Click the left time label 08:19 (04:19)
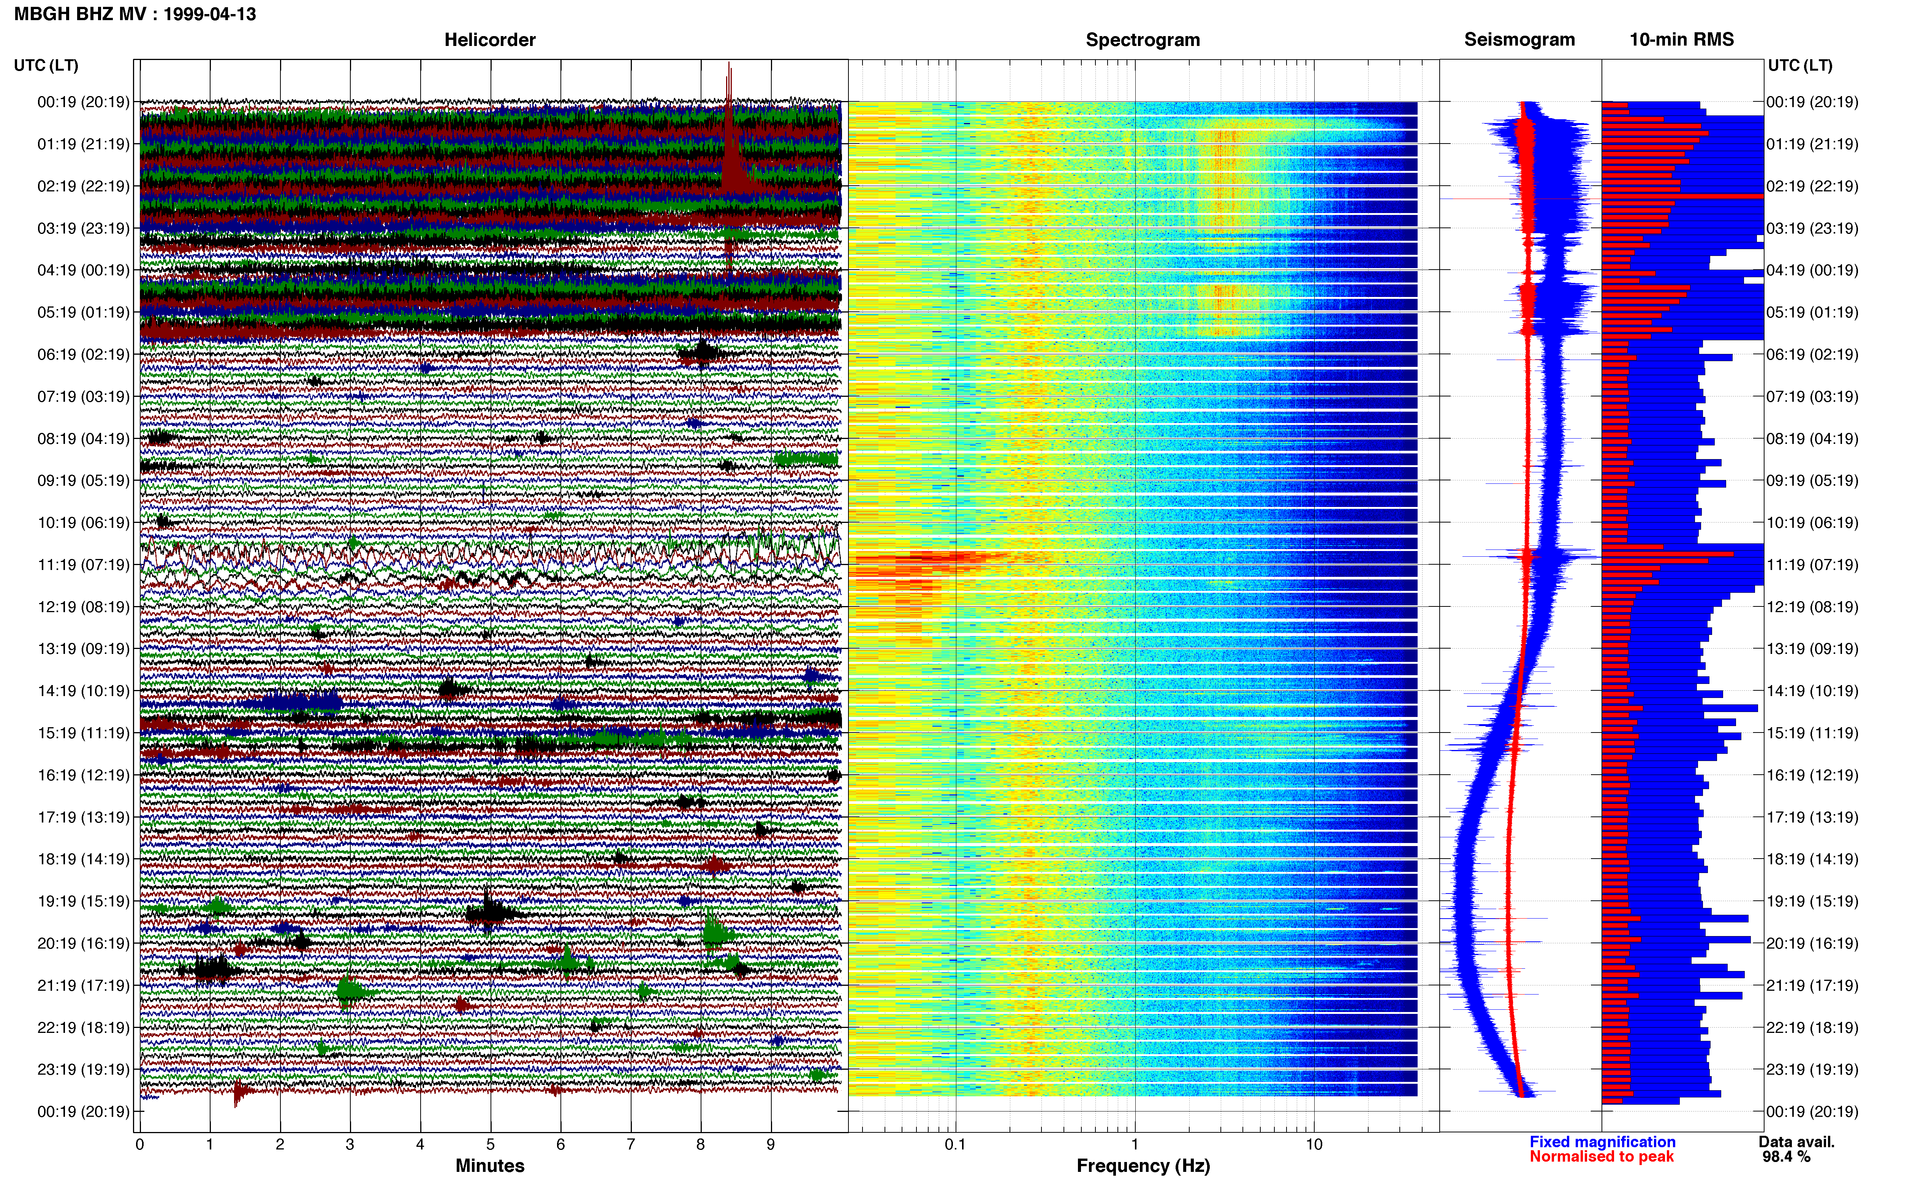This screenshot has width=1907, height=1192. (83, 438)
